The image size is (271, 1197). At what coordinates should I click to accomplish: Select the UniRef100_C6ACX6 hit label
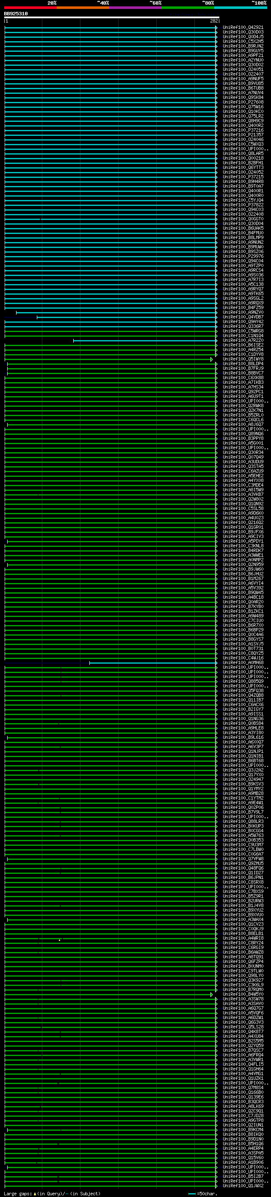click(x=243, y=704)
